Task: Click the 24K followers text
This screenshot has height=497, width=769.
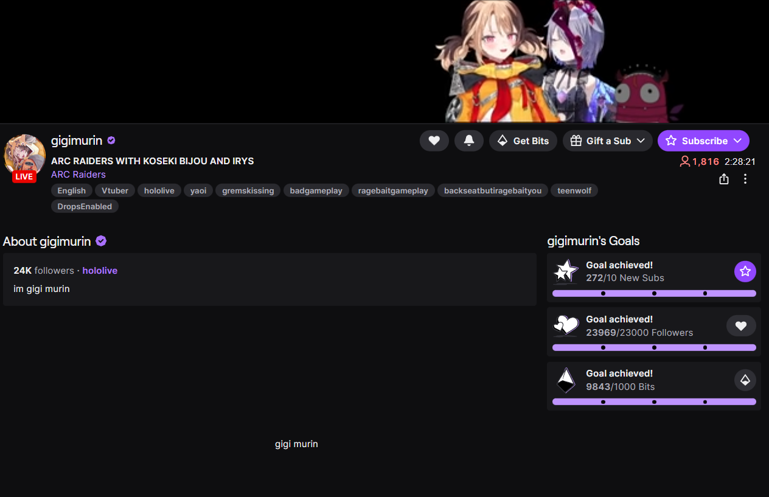Action: tap(44, 271)
